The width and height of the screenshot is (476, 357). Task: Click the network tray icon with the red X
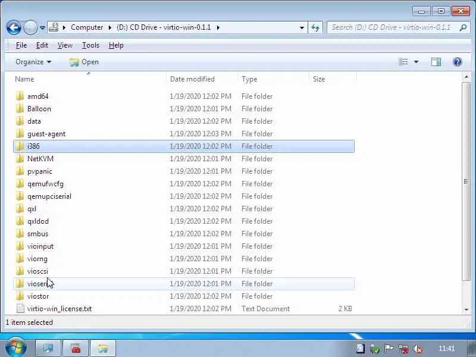pyautogui.click(x=403, y=349)
